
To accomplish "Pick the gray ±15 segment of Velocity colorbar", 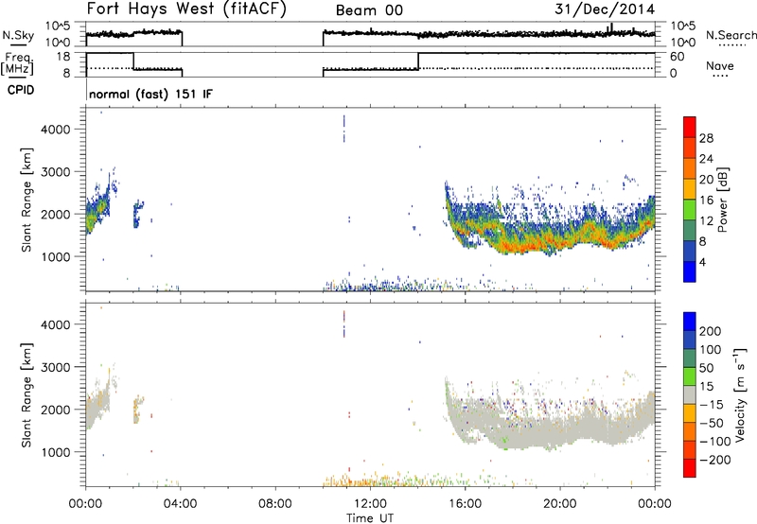I will click(x=690, y=394).
